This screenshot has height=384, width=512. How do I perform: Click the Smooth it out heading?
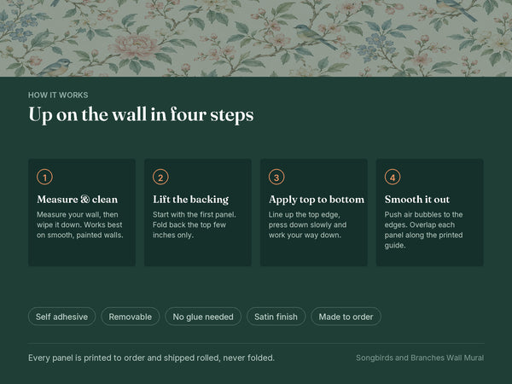tap(417, 199)
